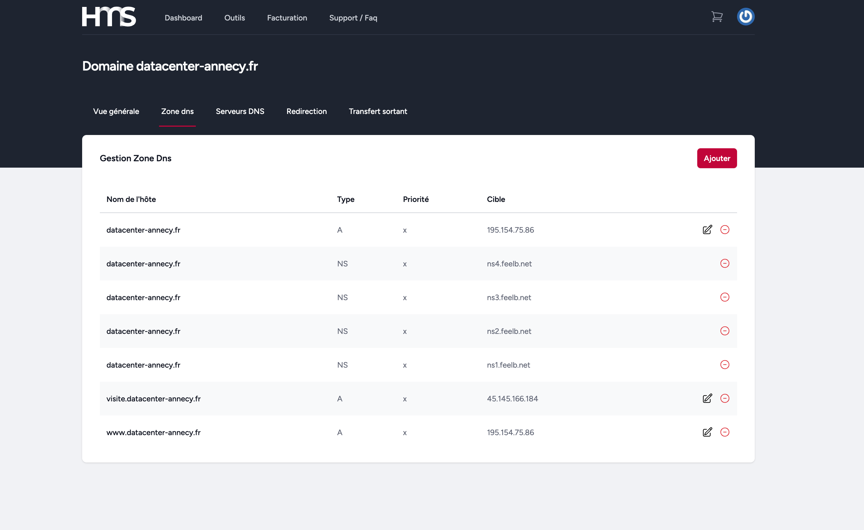Edit the datacenter-annecy.fr A record

click(x=707, y=230)
